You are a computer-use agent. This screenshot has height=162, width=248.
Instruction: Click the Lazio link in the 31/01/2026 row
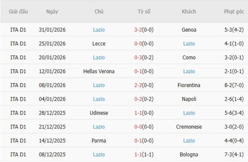[x=99, y=30]
